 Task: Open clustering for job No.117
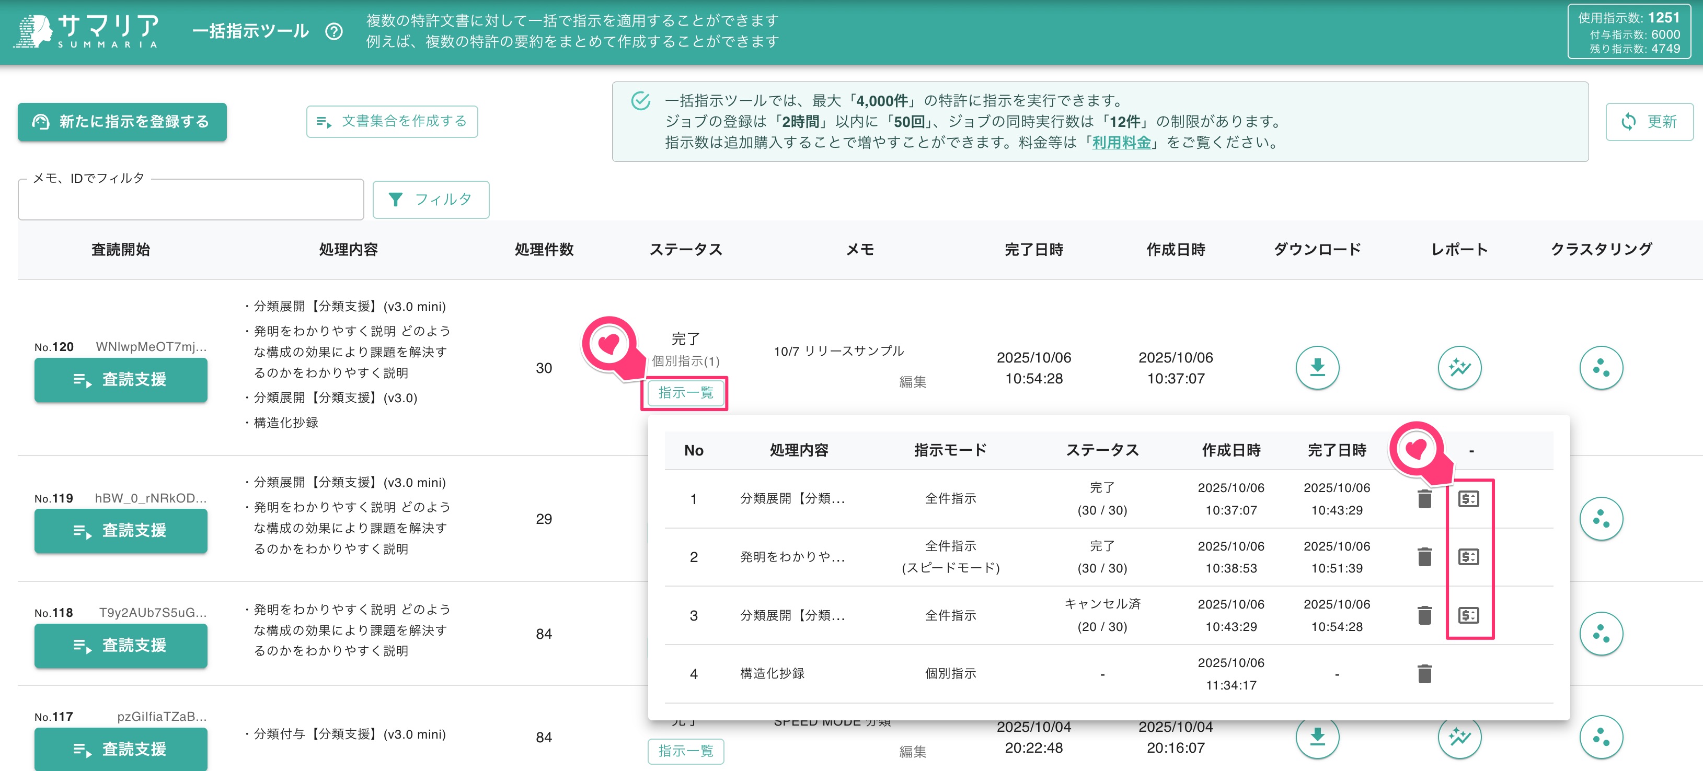[x=1601, y=737]
